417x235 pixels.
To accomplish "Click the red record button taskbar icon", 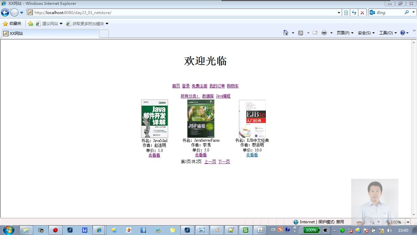I will tap(55, 230).
